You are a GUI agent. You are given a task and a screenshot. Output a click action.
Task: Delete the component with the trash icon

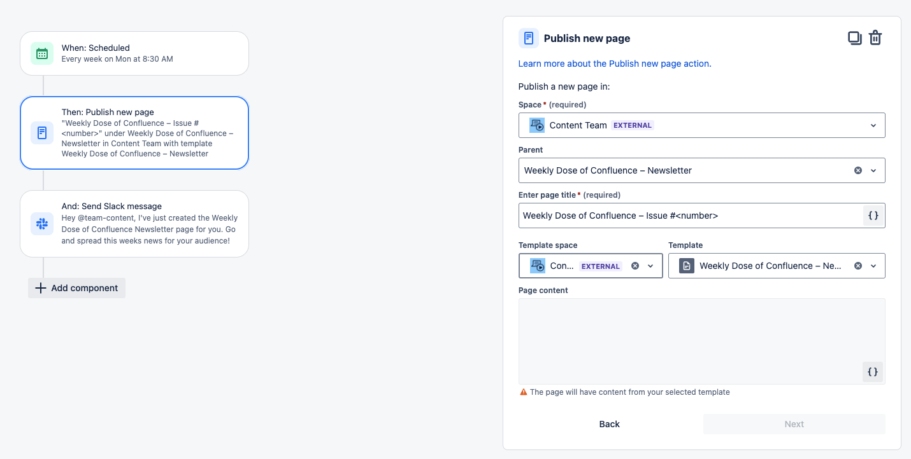875,38
